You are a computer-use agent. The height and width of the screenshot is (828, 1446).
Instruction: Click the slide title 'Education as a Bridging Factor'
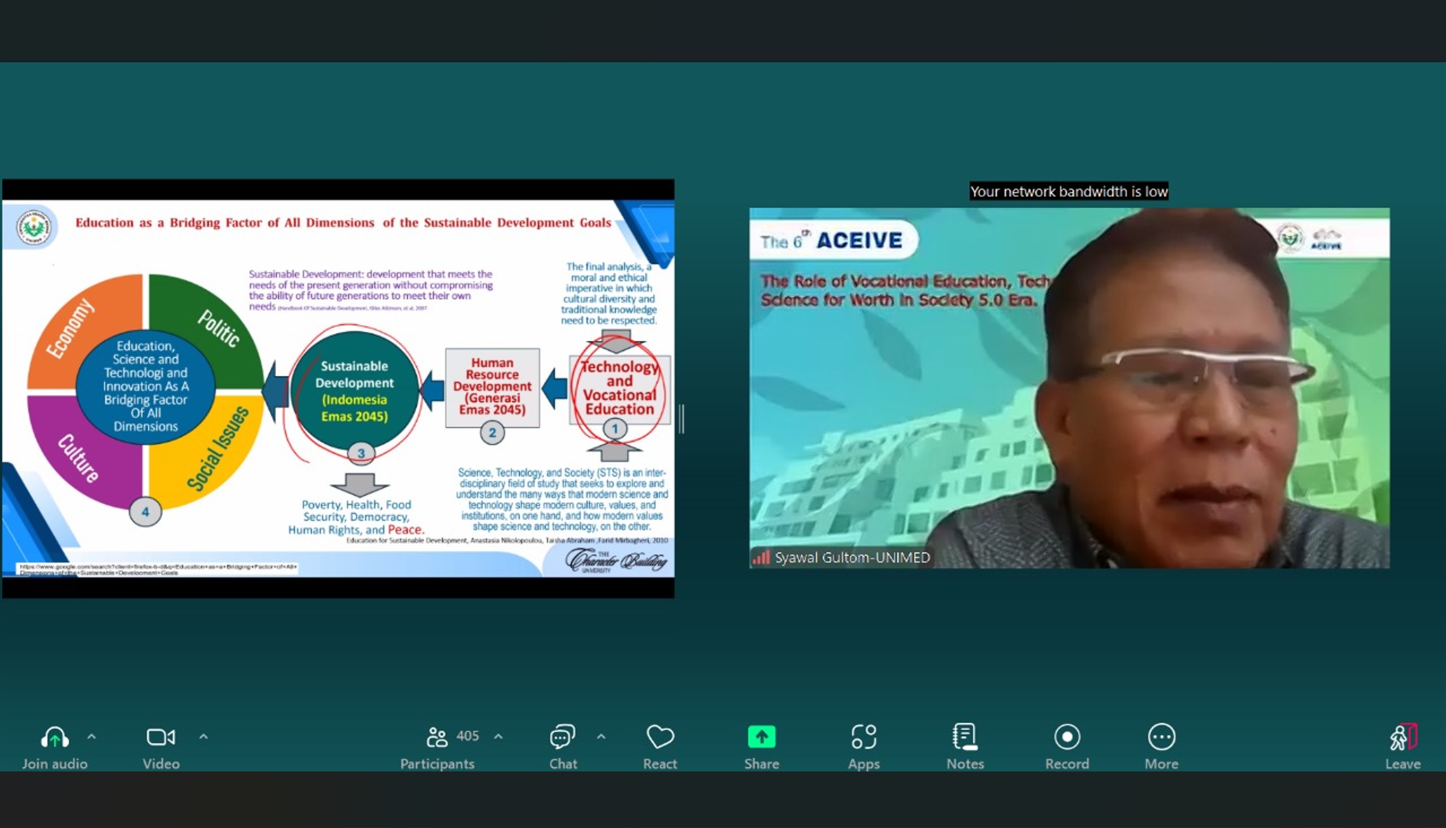343,223
